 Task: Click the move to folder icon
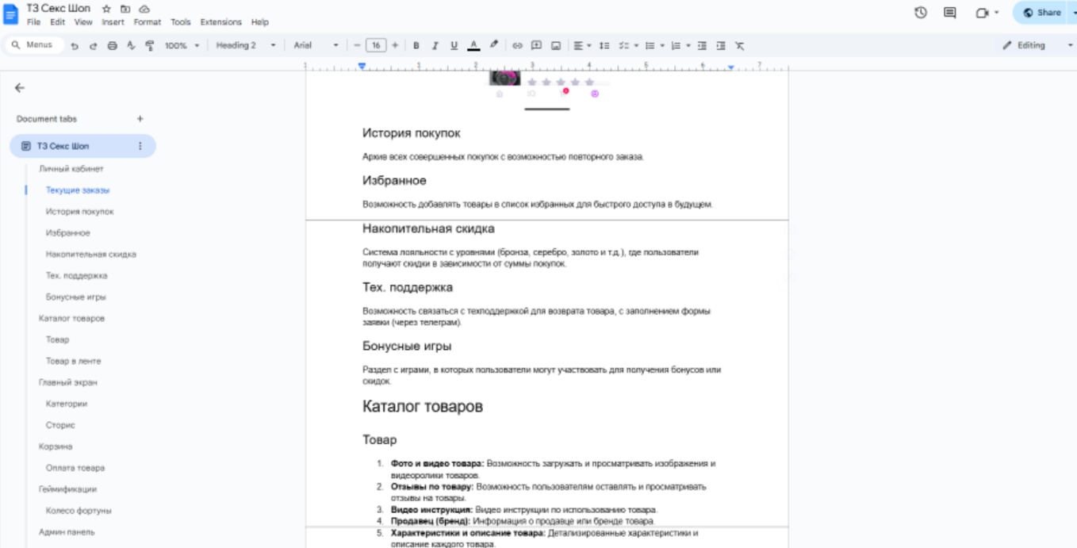[125, 9]
